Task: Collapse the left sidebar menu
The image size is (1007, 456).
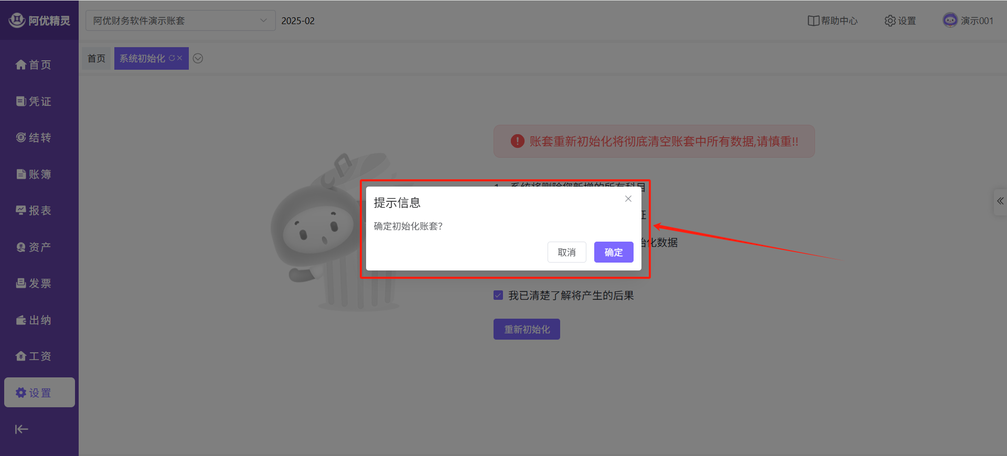Action: tap(22, 429)
